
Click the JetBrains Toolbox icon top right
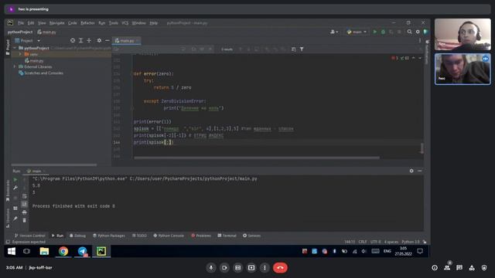tap(425, 32)
